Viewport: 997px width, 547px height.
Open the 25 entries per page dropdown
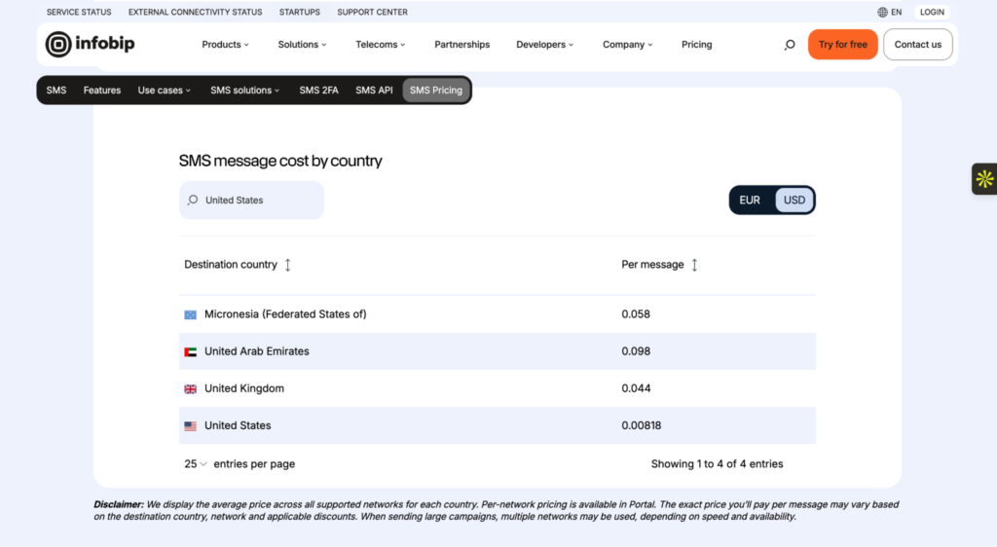coord(195,463)
